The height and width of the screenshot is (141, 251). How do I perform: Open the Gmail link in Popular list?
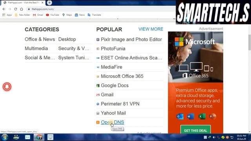point(107,95)
